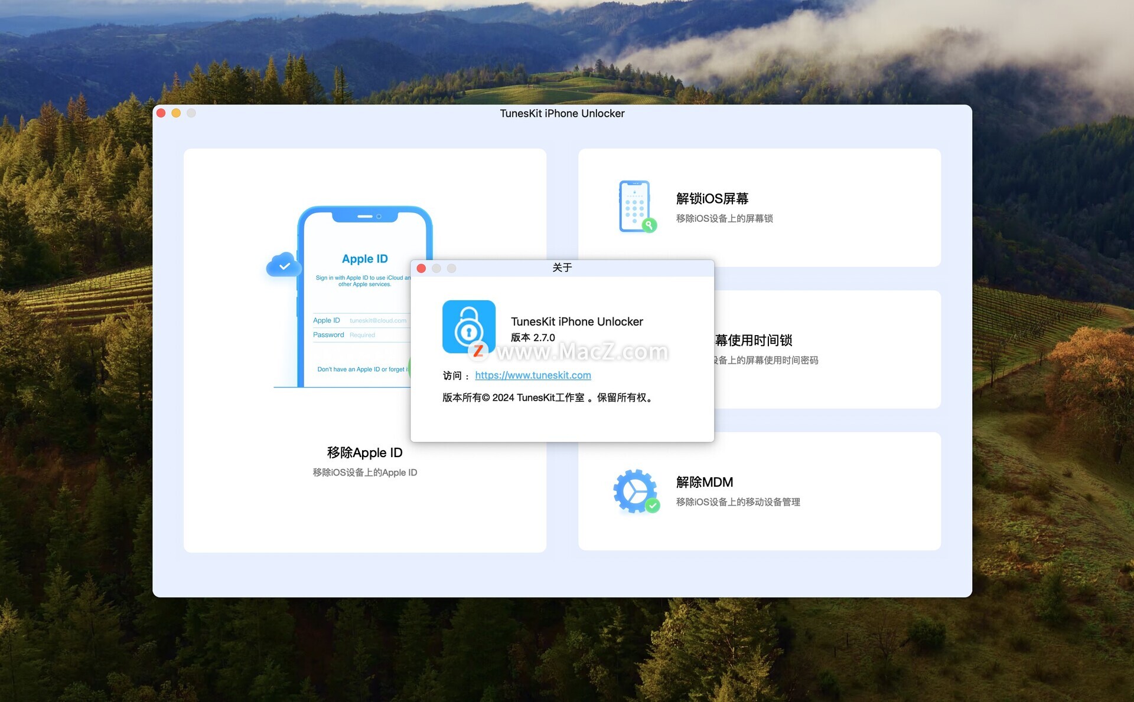
Task: Click the 版本所有© 2024 TunesKit copyright line
Action: (x=548, y=398)
